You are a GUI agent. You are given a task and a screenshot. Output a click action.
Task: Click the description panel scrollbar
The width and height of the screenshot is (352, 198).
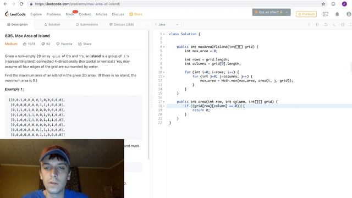148,95
